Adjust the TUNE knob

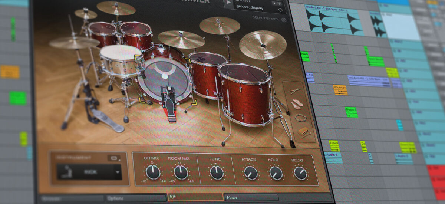tap(217, 172)
